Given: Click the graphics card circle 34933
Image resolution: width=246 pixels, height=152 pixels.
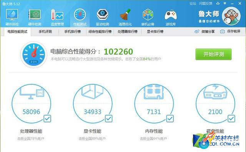Looking at the screenshot, I should pyautogui.click(x=93, y=104).
